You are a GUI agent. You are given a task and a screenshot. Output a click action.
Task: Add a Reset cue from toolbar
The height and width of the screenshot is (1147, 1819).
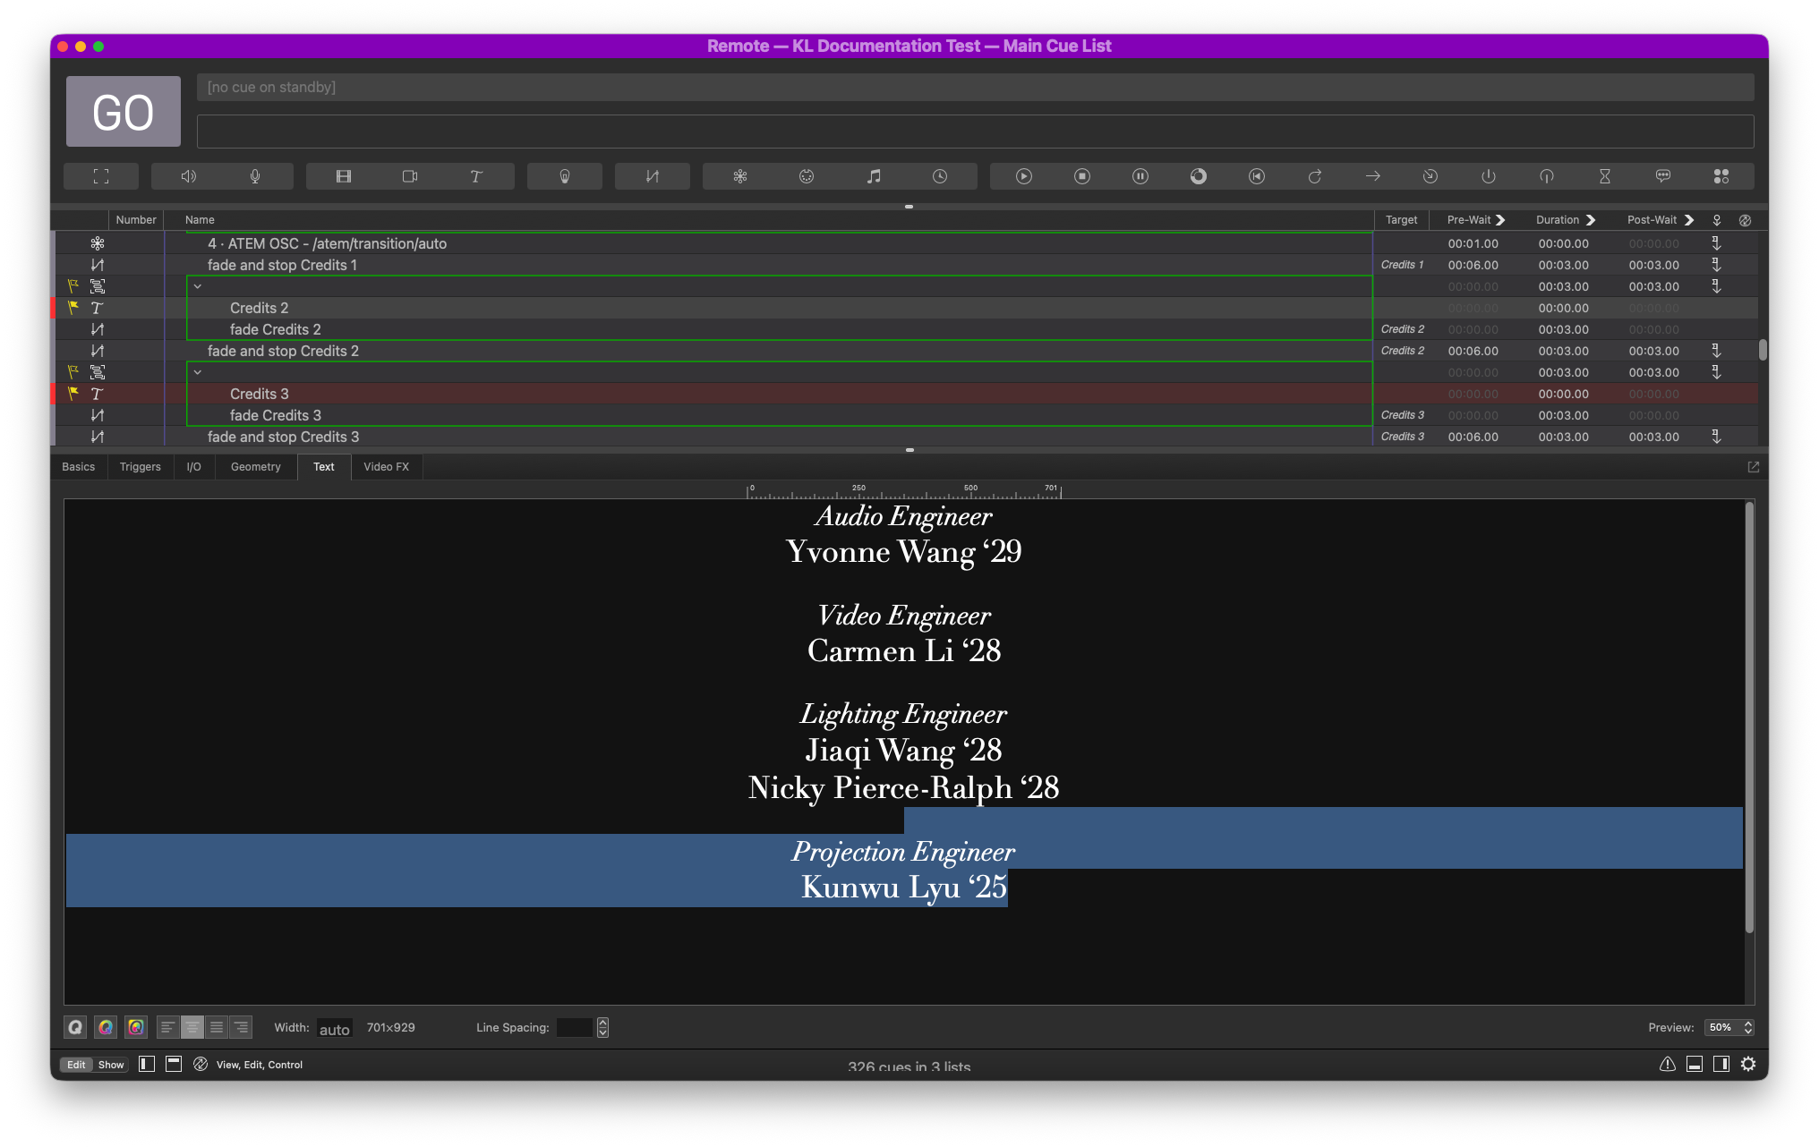[x=1257, y=176]
